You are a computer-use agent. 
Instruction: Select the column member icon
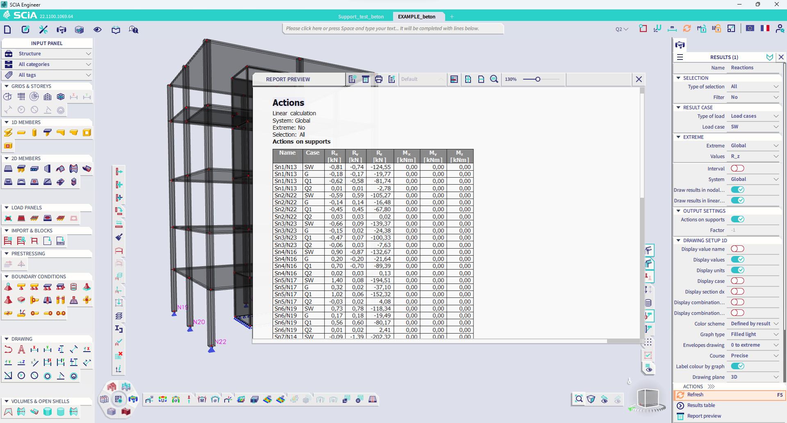tap(34, 133)
